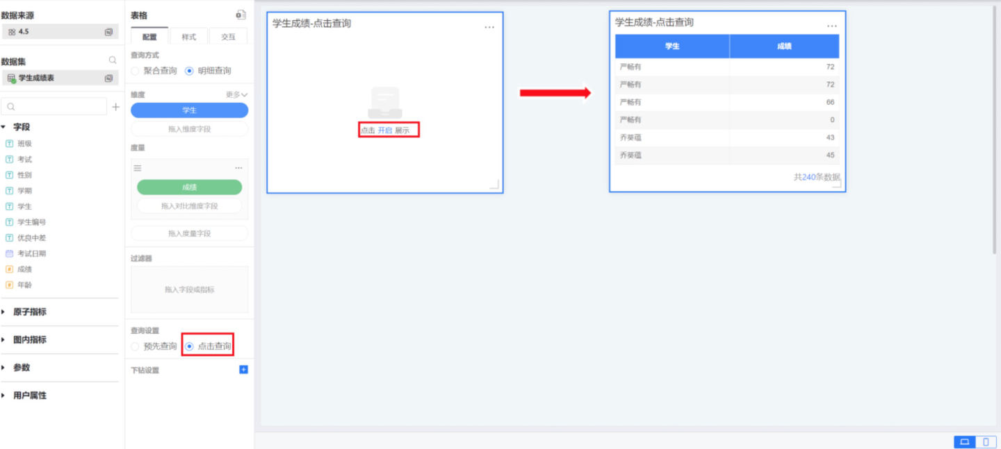
Task: Expand the 用户属性 section
Action: point(3,395)
